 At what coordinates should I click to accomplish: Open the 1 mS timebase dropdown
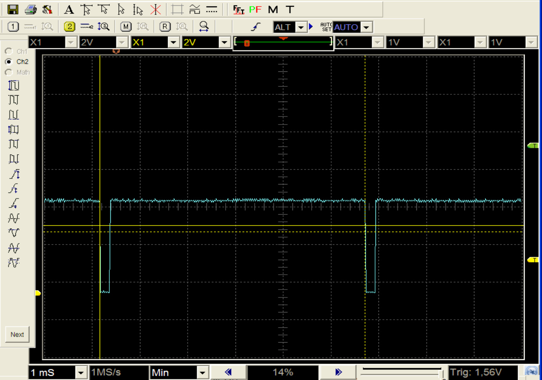(x=80, y=373)
